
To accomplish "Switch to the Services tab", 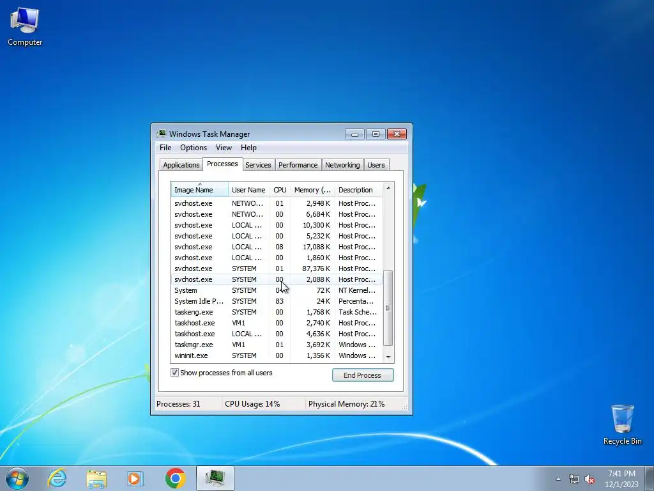I will (258, 165).
